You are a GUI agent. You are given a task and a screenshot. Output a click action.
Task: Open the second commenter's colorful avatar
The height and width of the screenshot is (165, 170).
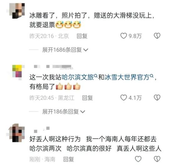tap(17, 71)
